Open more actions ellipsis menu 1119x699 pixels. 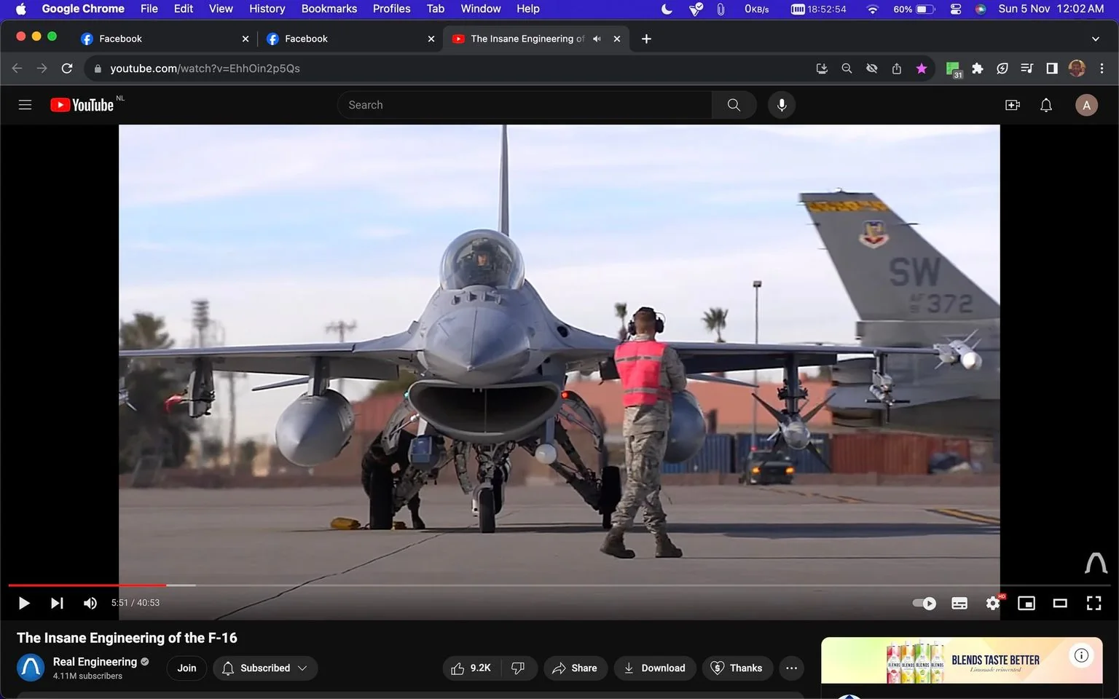pyautogui.click(x=792, y=668)
